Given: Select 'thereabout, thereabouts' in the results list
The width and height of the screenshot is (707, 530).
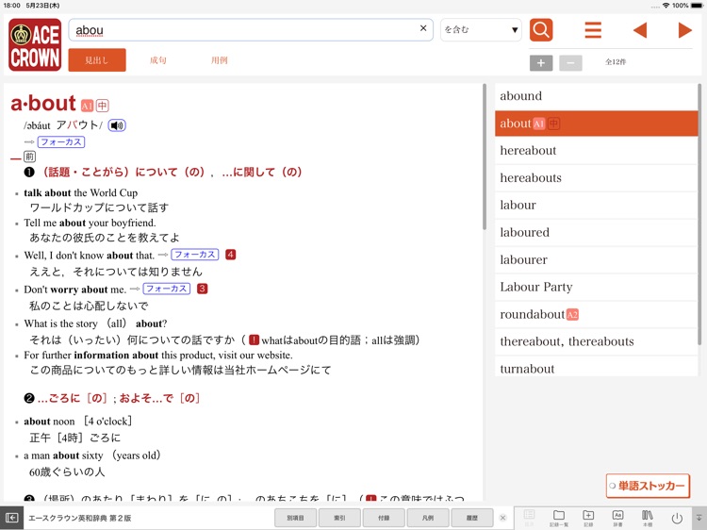Looking at the screenshot, I should tap(596, 341).
